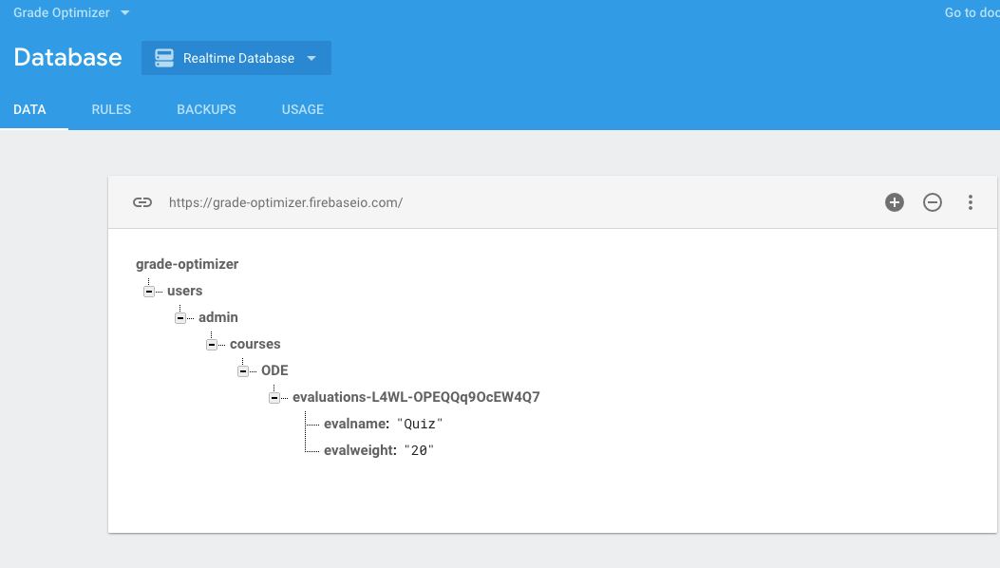Switch to the DATA tab
Viewport: 1000px width, 568px height.
click(30, 110)
